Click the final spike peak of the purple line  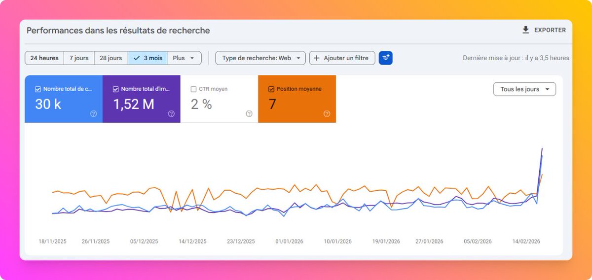point(542,148)
